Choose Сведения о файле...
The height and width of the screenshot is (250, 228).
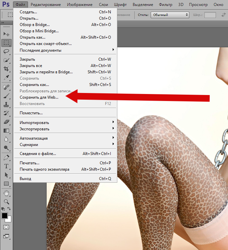pos(65,154)
